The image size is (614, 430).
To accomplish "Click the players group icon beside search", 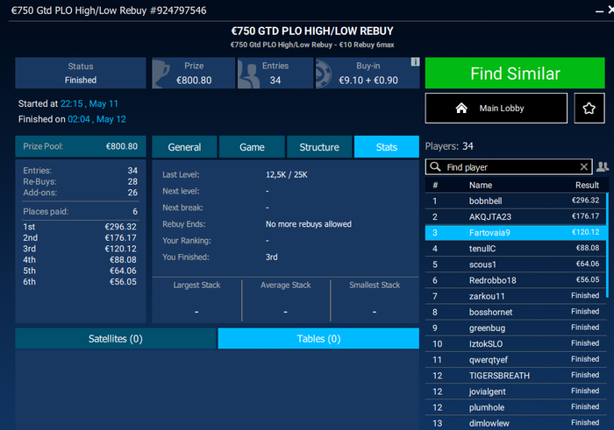I will (x=603, y=167).
